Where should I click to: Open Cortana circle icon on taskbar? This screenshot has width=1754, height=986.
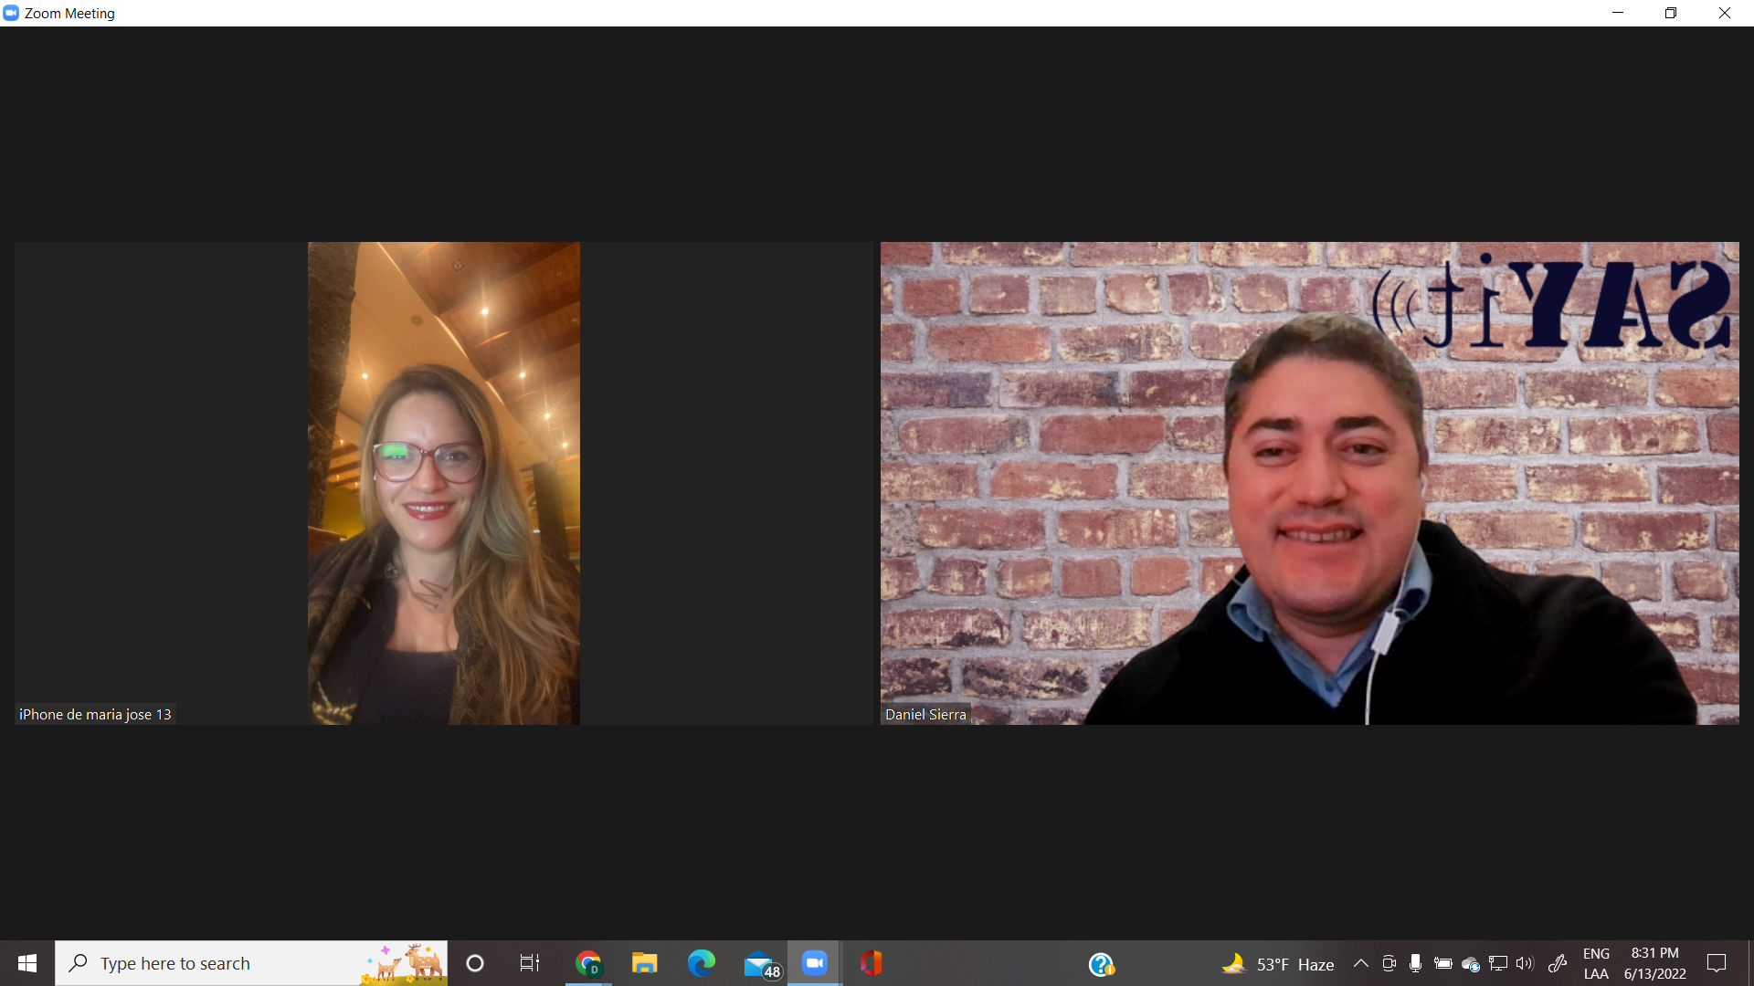475,963
